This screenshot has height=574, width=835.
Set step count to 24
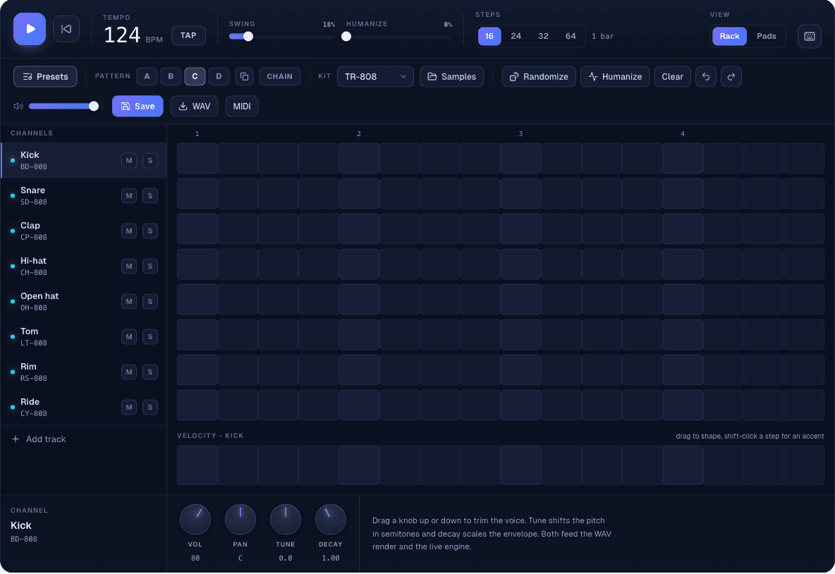(x=516, y=36)
